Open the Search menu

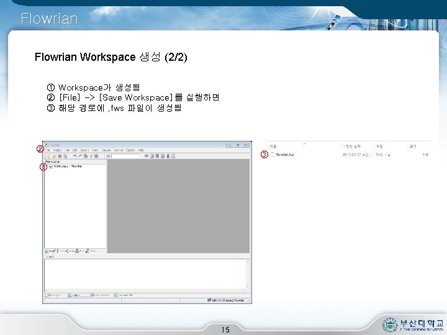pyautogui.click(x=84, y=150)
